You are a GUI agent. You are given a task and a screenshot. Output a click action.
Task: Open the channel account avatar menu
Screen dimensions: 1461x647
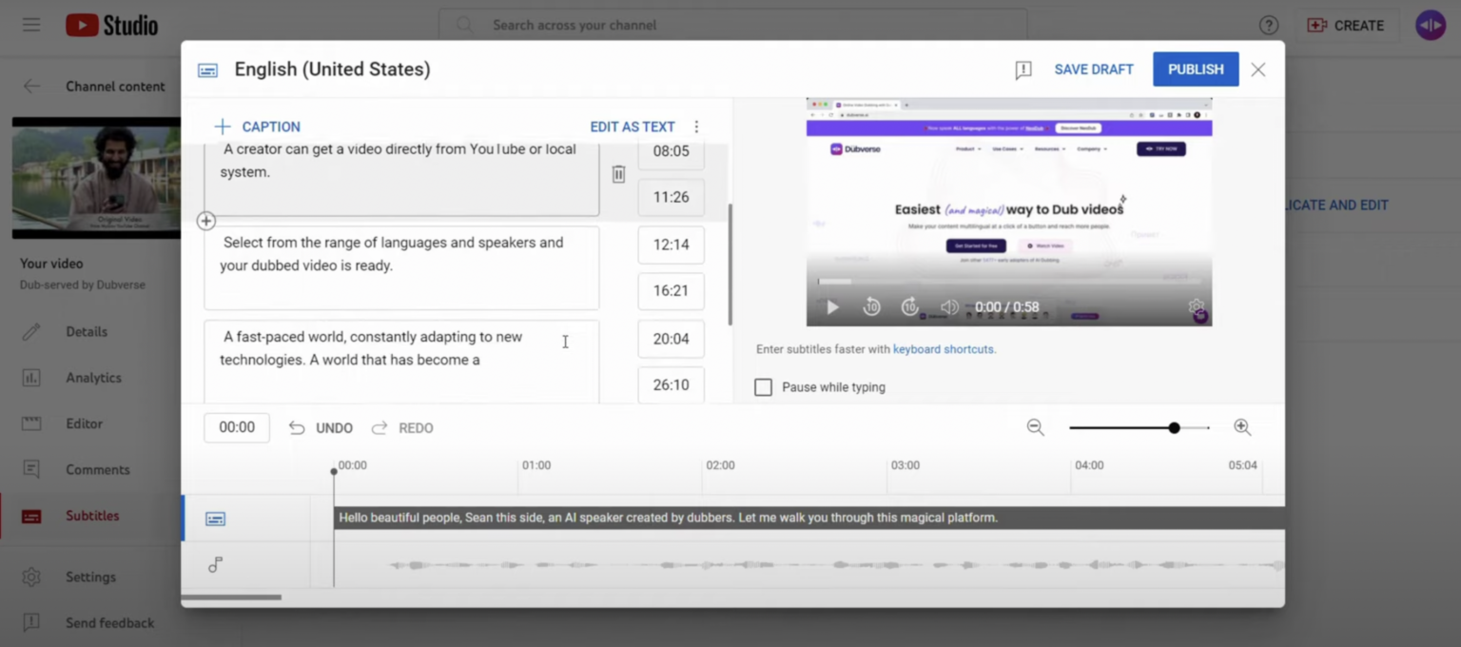pyautogui.click(x=1430, y=25)
